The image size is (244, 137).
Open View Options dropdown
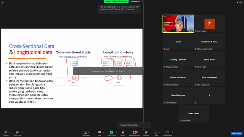point(136,2)
